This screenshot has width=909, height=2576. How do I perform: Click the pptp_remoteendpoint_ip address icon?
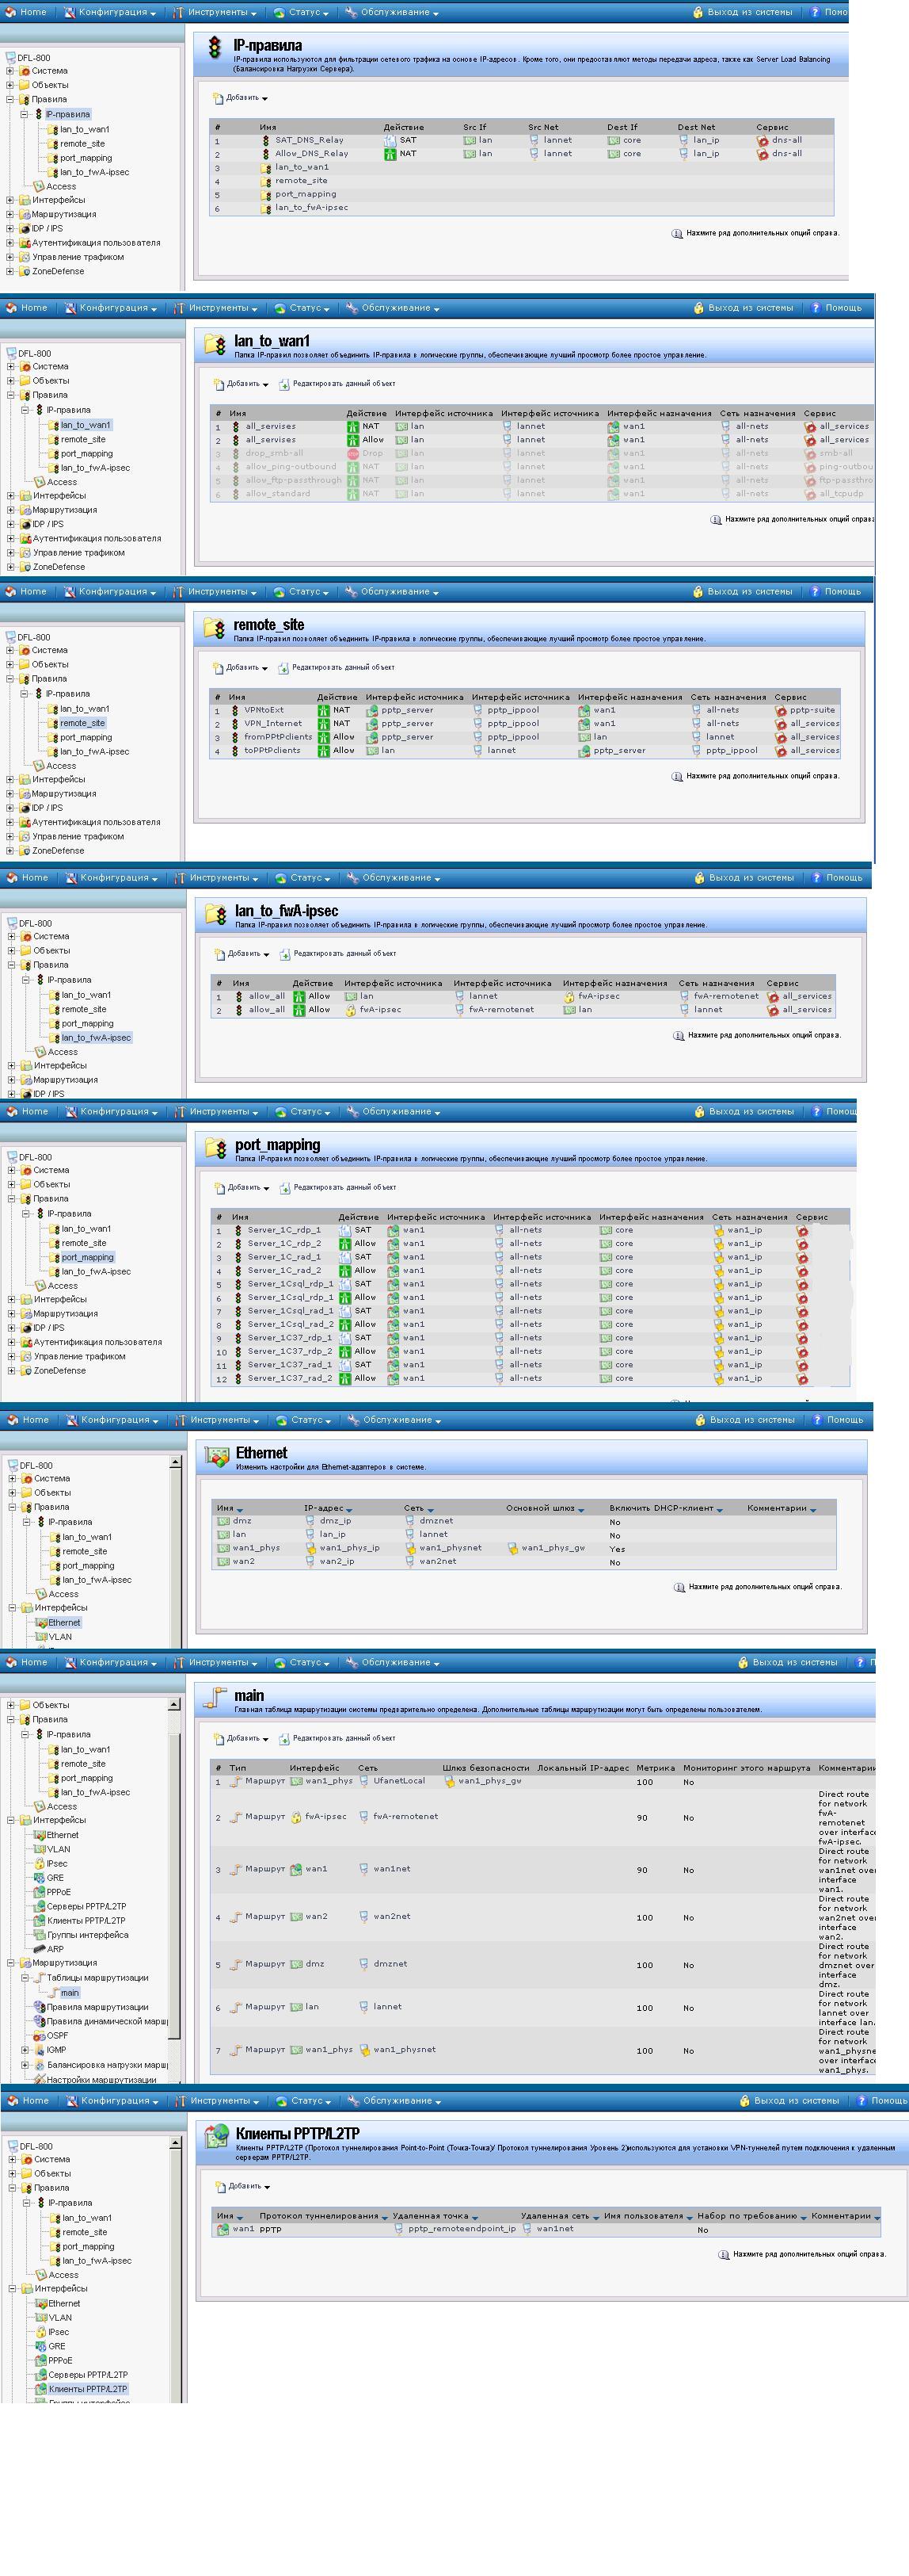398,2229
